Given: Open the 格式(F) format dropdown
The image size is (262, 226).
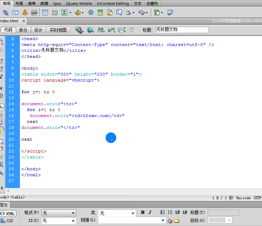Looking at the screenshot, I should click(59, 213).
